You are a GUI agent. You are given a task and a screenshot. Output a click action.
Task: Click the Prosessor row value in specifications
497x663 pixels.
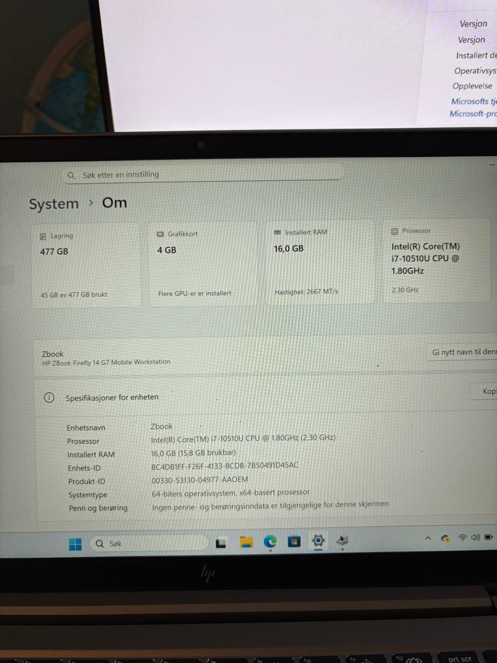(x=243, y=438)
